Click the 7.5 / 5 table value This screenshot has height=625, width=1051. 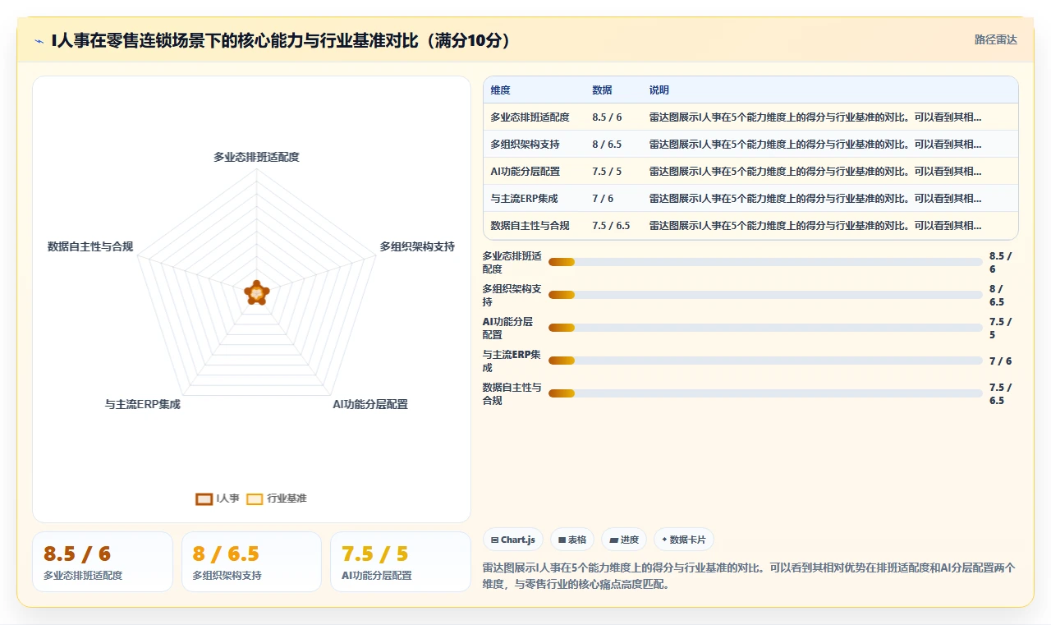[x=607, y=172]
